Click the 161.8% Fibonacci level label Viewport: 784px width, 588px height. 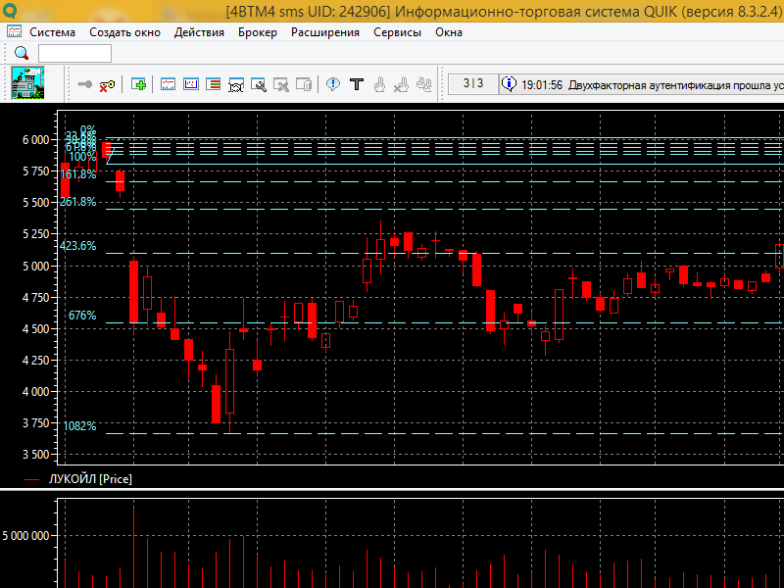[78, 174]
